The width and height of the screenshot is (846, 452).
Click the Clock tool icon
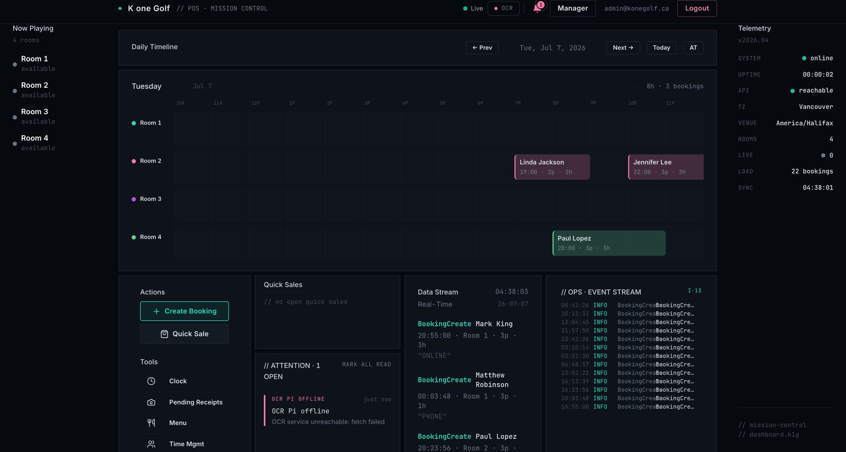click(151, 381)
